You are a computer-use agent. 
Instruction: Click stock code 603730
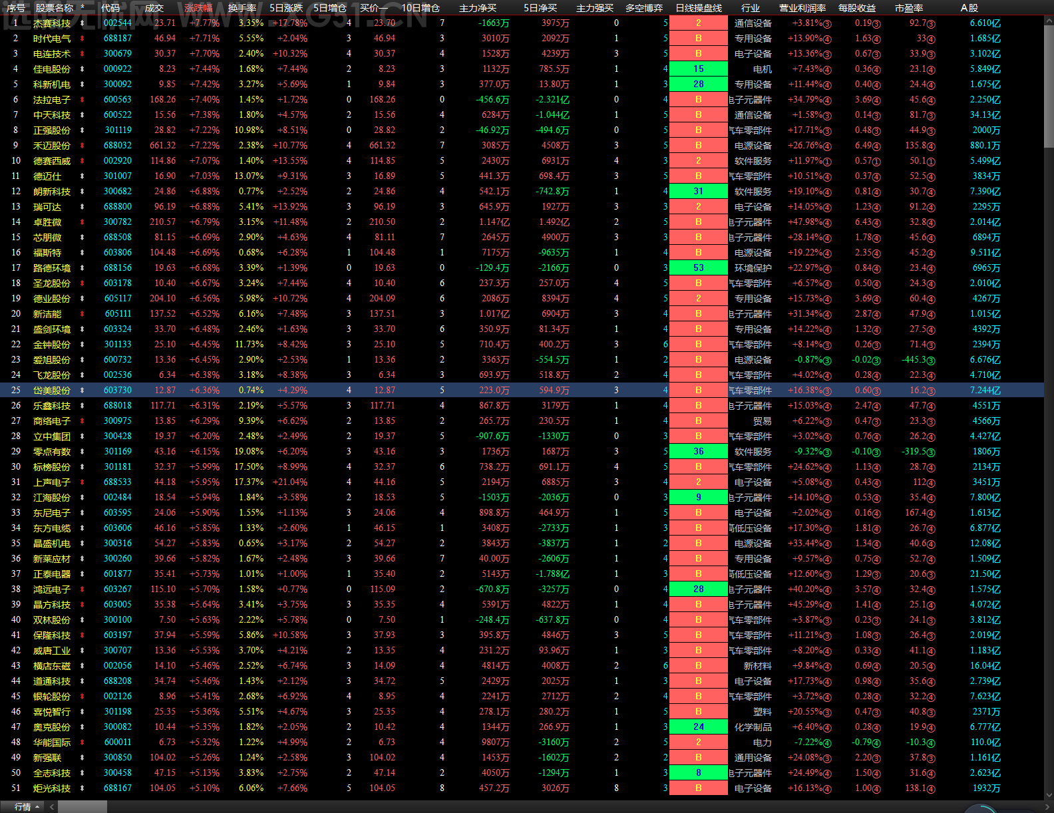[118, 391]
